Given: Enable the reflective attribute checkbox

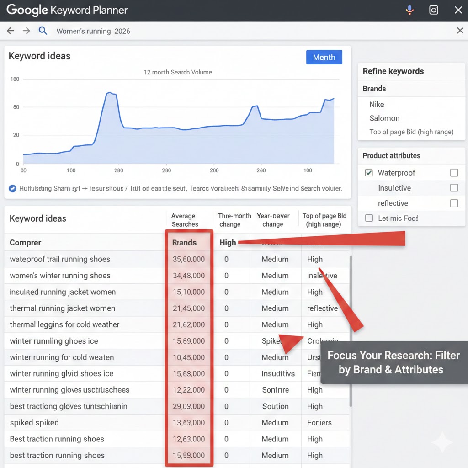Looking at the screenshot, I should [454, 203].
